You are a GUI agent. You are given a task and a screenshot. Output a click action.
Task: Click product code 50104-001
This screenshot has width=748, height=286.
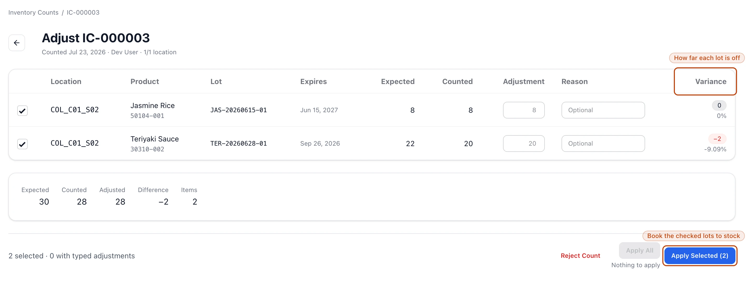coord(147,116)
